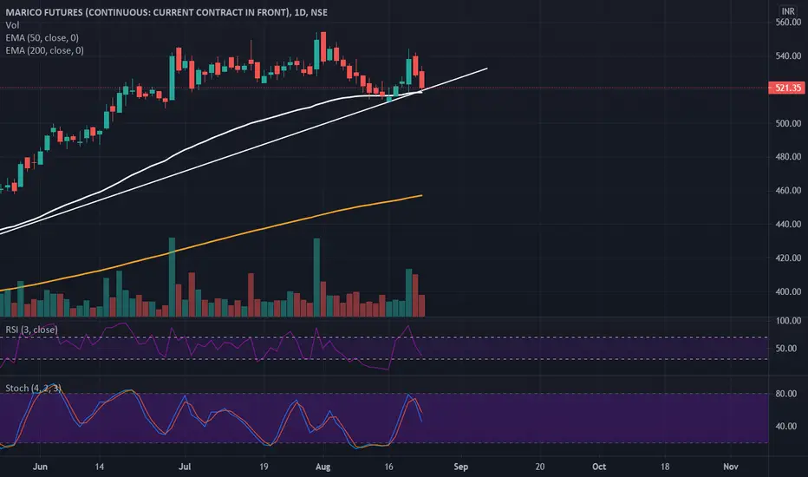
Task: Click the tallest volume bar near Aug
Action: [x=317, y=278]
